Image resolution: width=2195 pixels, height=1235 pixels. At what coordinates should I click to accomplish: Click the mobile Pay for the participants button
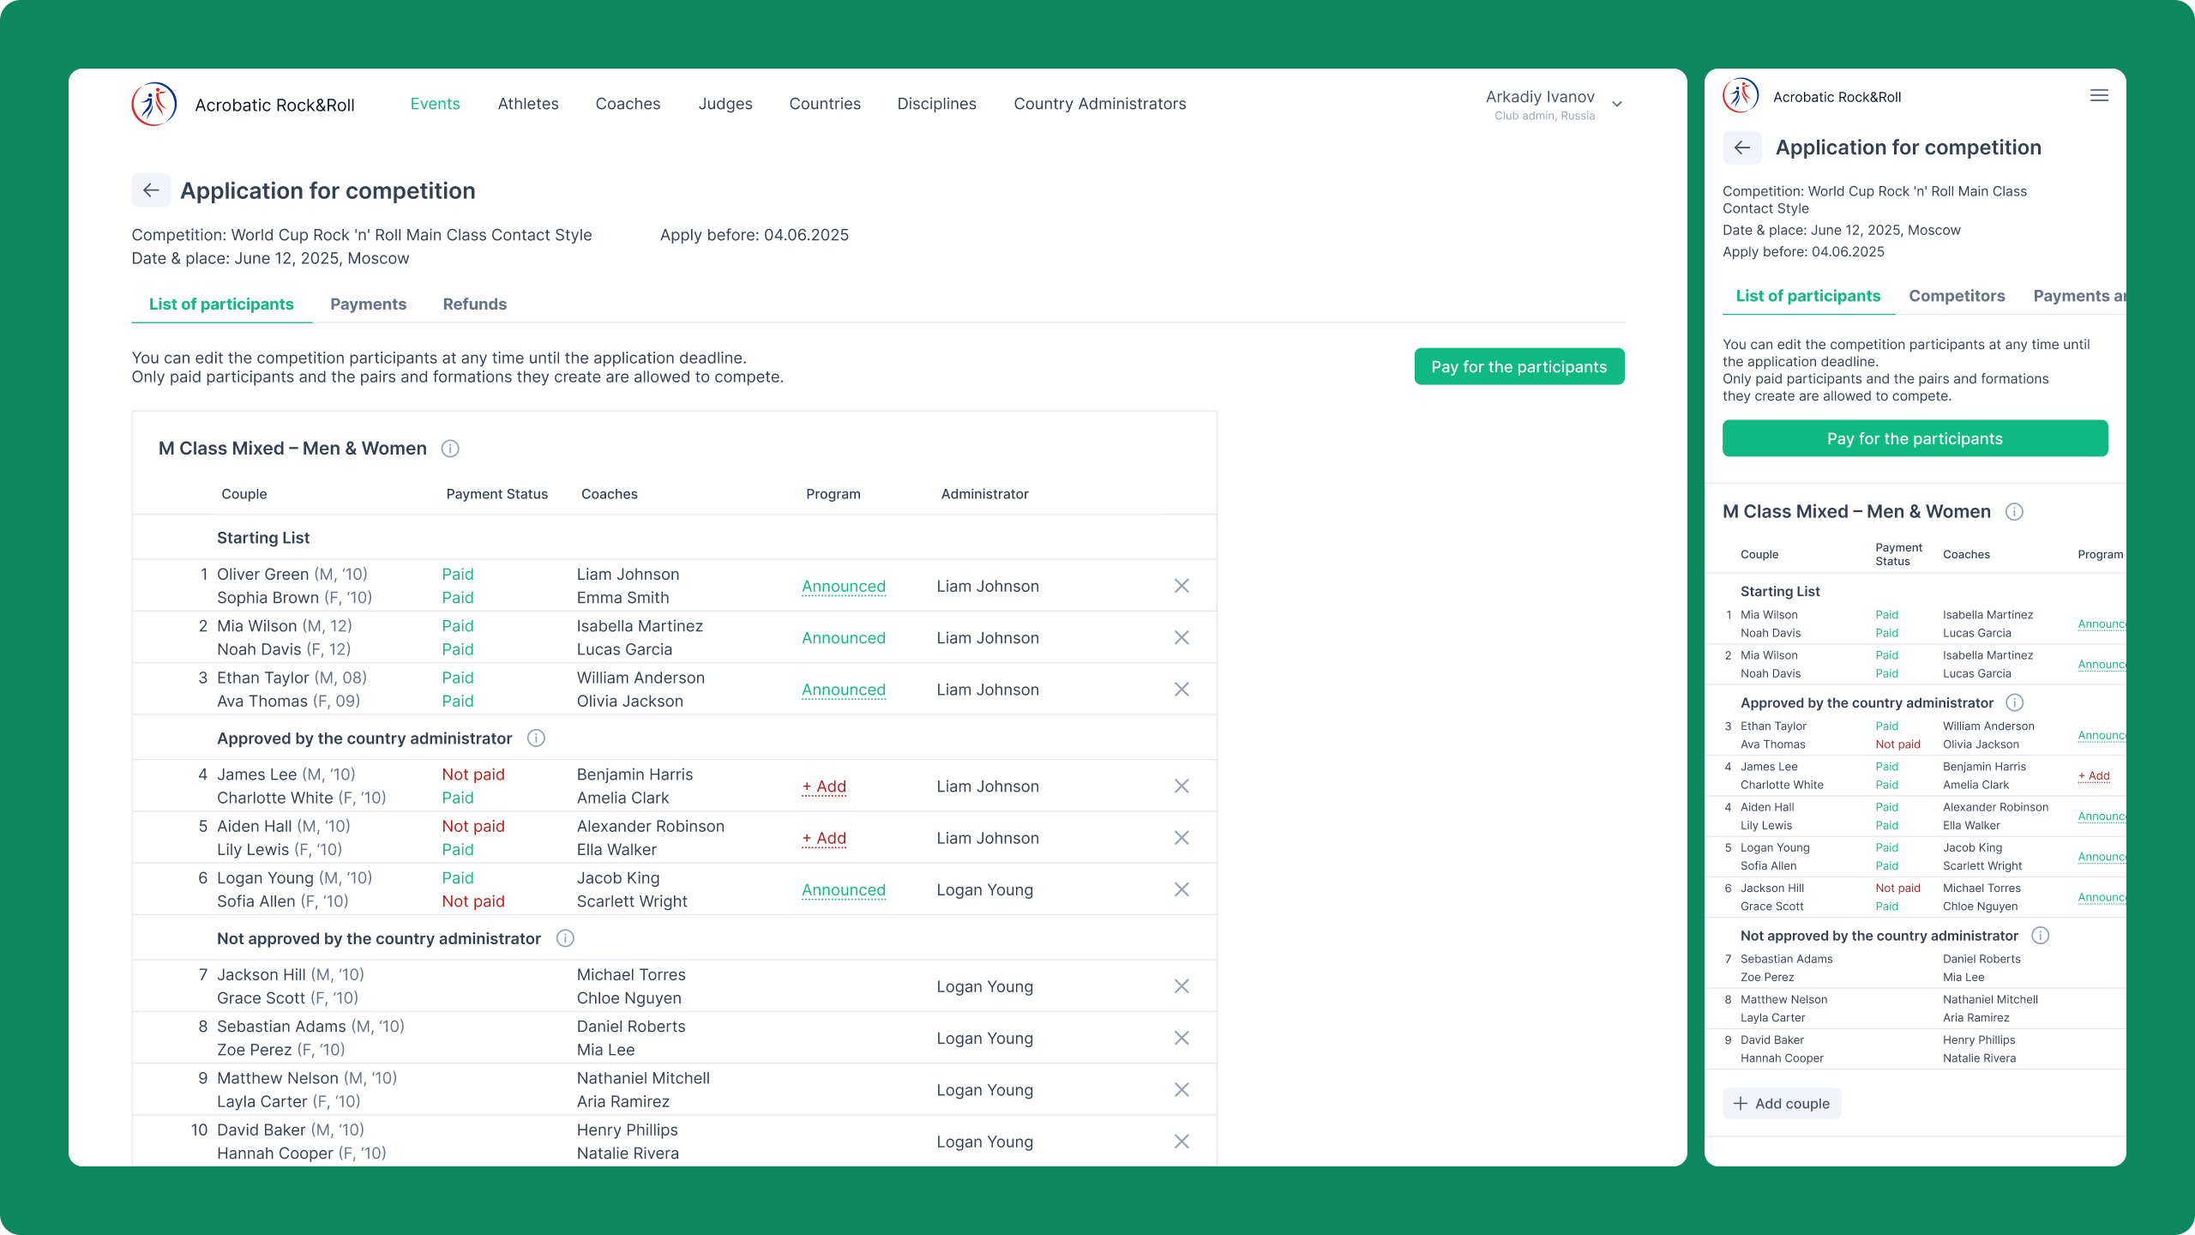(1915, 438)
